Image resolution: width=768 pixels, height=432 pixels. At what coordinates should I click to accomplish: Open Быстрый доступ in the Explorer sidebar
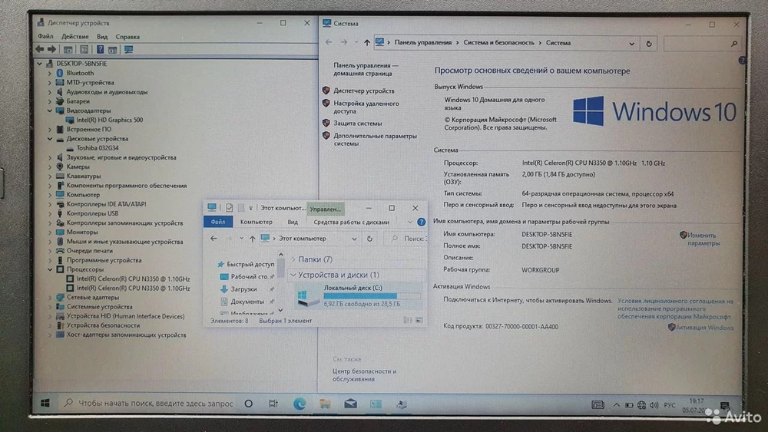click(x=246, y=264)
